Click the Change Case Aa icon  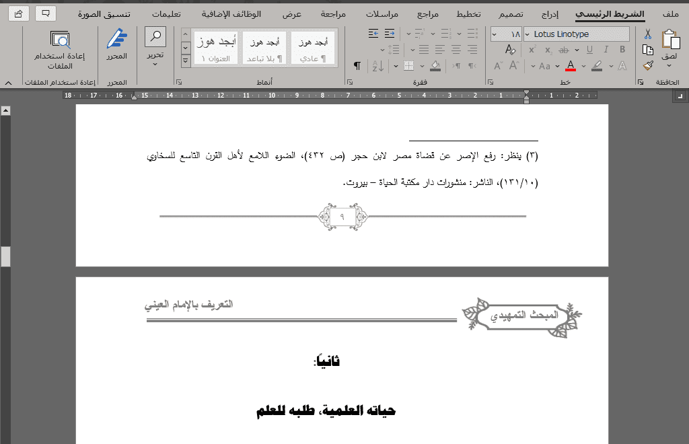tap(544, 66)
